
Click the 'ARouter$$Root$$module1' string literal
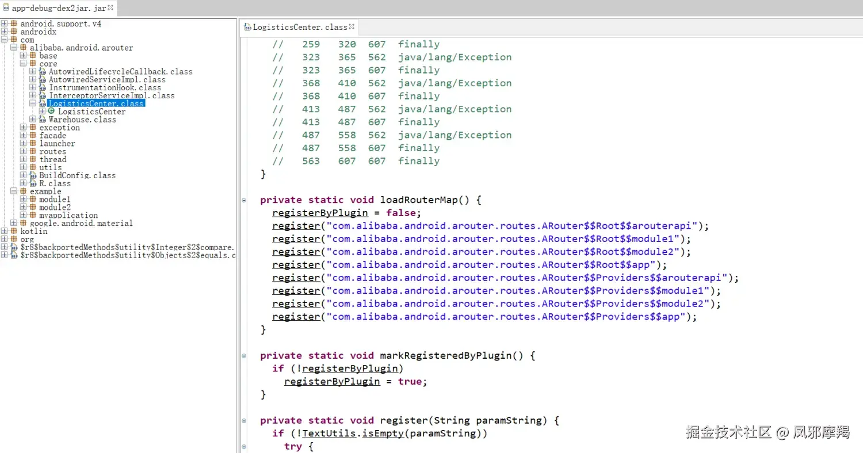[x=503, y=239]
